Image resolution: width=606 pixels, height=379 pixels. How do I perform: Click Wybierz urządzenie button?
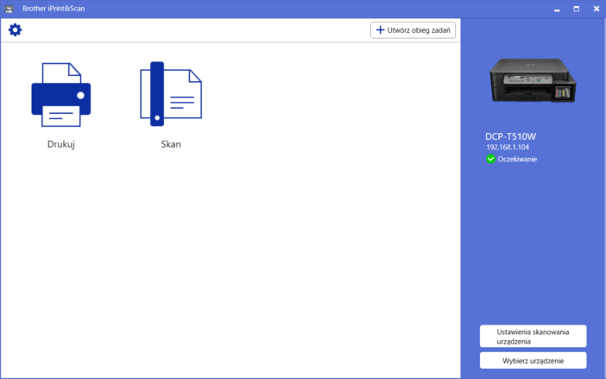pos(533,361)
